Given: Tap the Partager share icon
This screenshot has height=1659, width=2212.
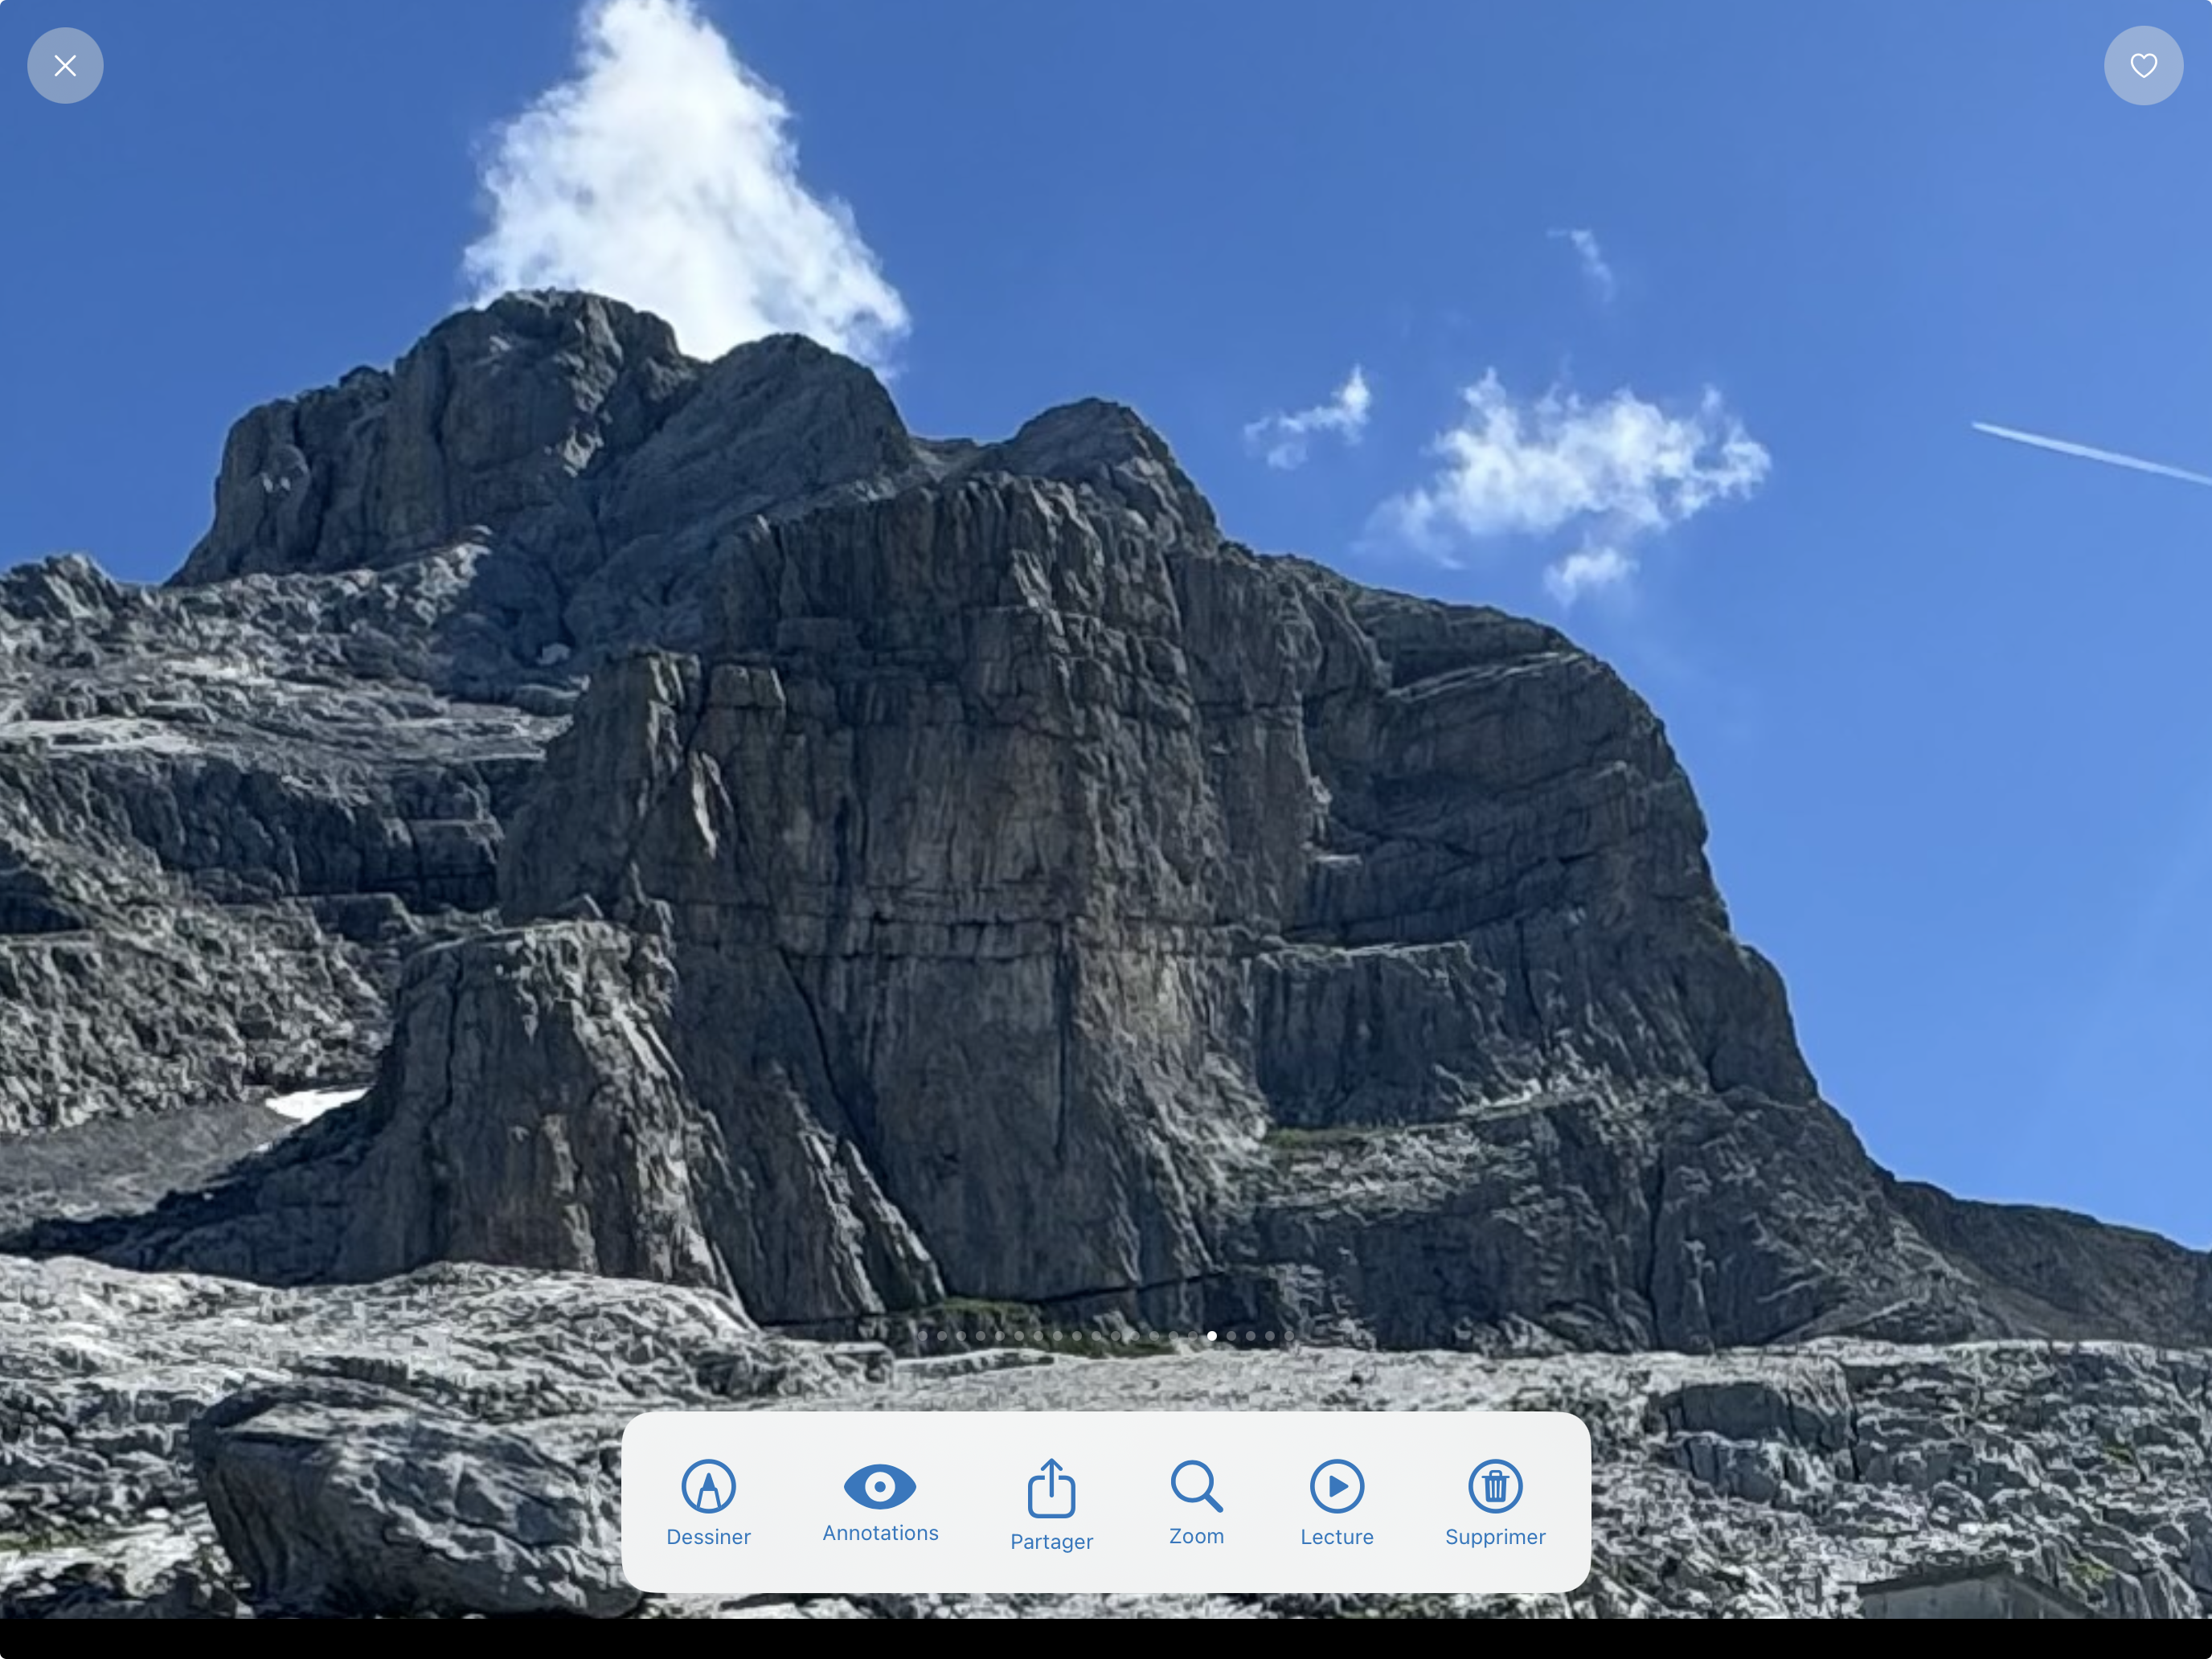Looking at the screenshot, I should [1051, 1488].
